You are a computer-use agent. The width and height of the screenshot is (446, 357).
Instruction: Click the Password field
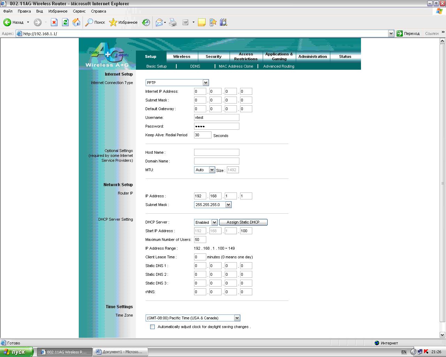pos(217,126)
